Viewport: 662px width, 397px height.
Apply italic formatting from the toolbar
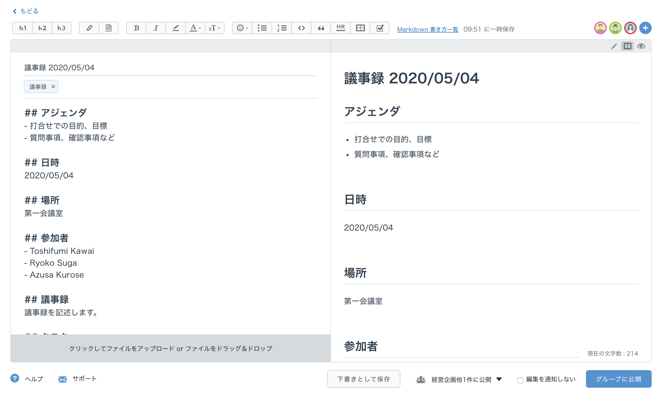click(156, 28)
